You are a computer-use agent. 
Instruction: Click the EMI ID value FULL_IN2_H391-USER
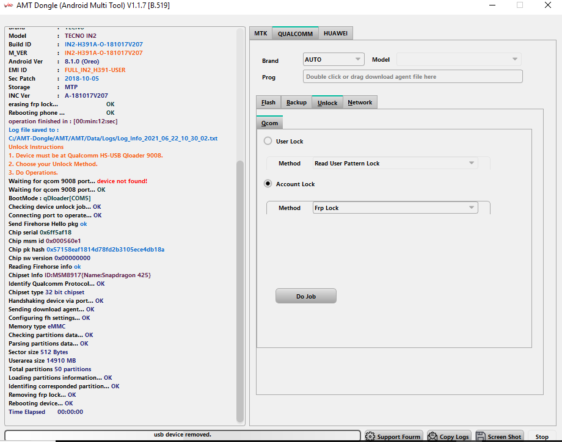[x=95, y=70]
